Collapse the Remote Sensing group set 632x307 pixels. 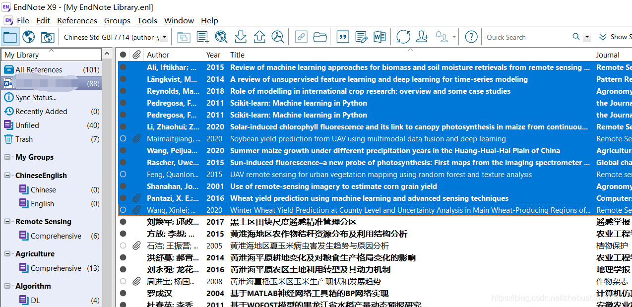click(8, 221)
